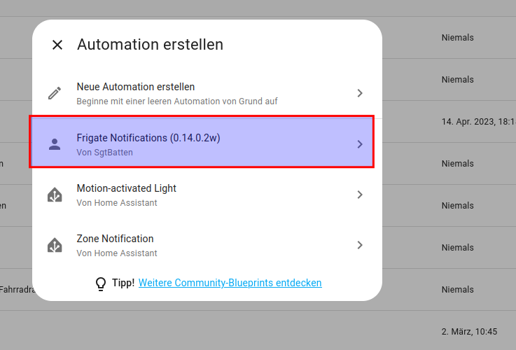Expand the Zone Notification chevron arrow
The height and width of the screenshot is (350, 516).
point(360,245)
